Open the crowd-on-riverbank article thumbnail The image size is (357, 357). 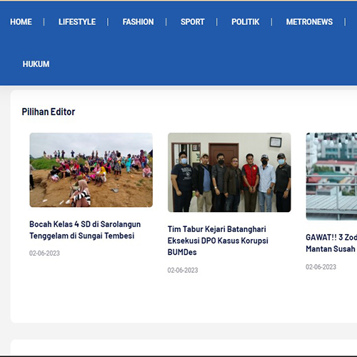[91, 170]
